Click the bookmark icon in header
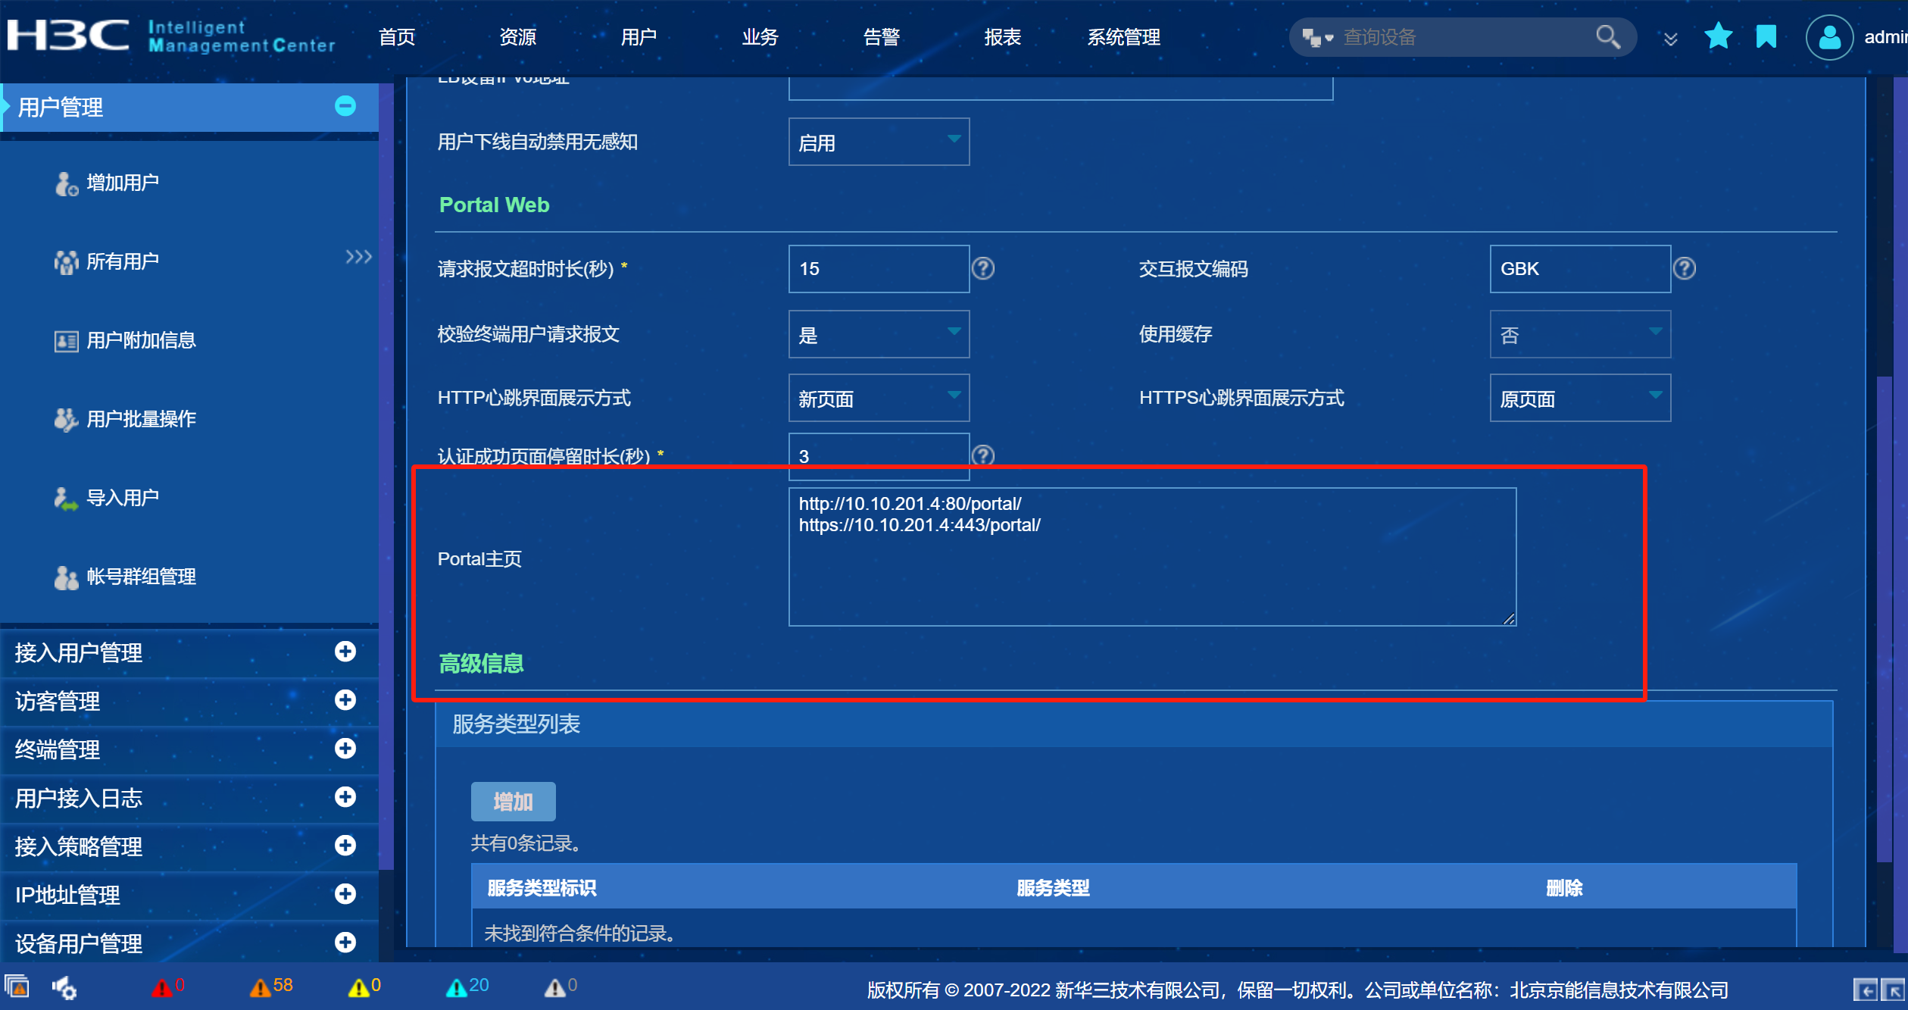The image size is (1908, 1010). click(1766, 36)
